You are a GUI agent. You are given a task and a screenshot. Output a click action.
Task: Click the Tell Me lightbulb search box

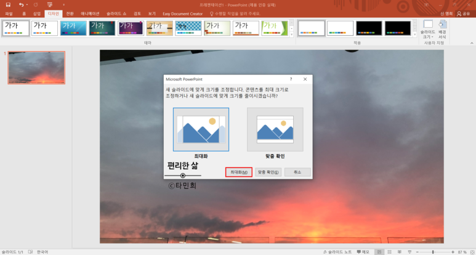tap(235, 14)
